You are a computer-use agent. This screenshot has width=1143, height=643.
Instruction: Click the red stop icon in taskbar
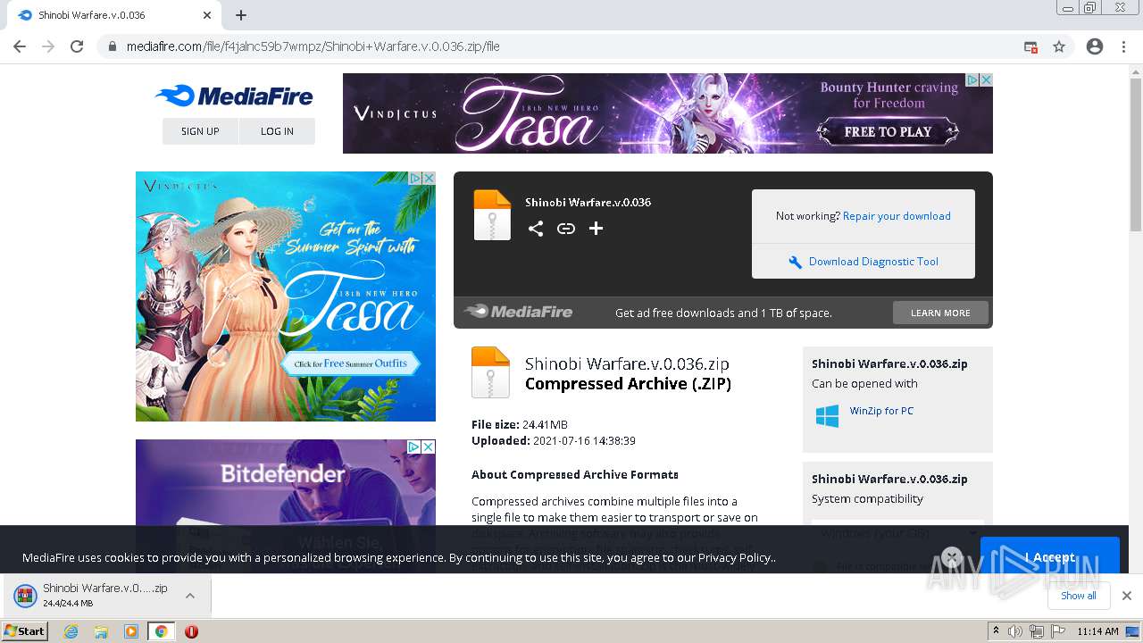coord(191,631)
